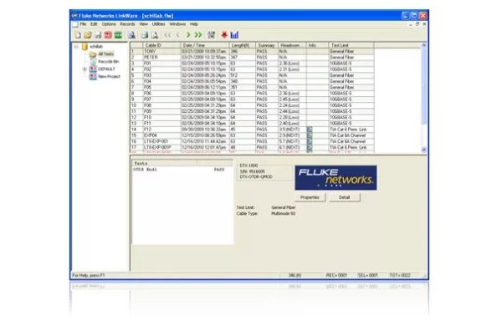Click the Detail button
Screen dimensions: 502x326
pos(344,197)
